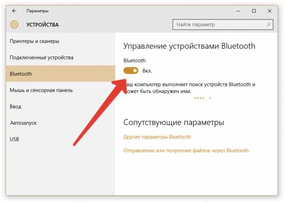Click the text about выполняет поиск устройств
This screenshot has height=203, width=285.
click(x=189, y=88)
